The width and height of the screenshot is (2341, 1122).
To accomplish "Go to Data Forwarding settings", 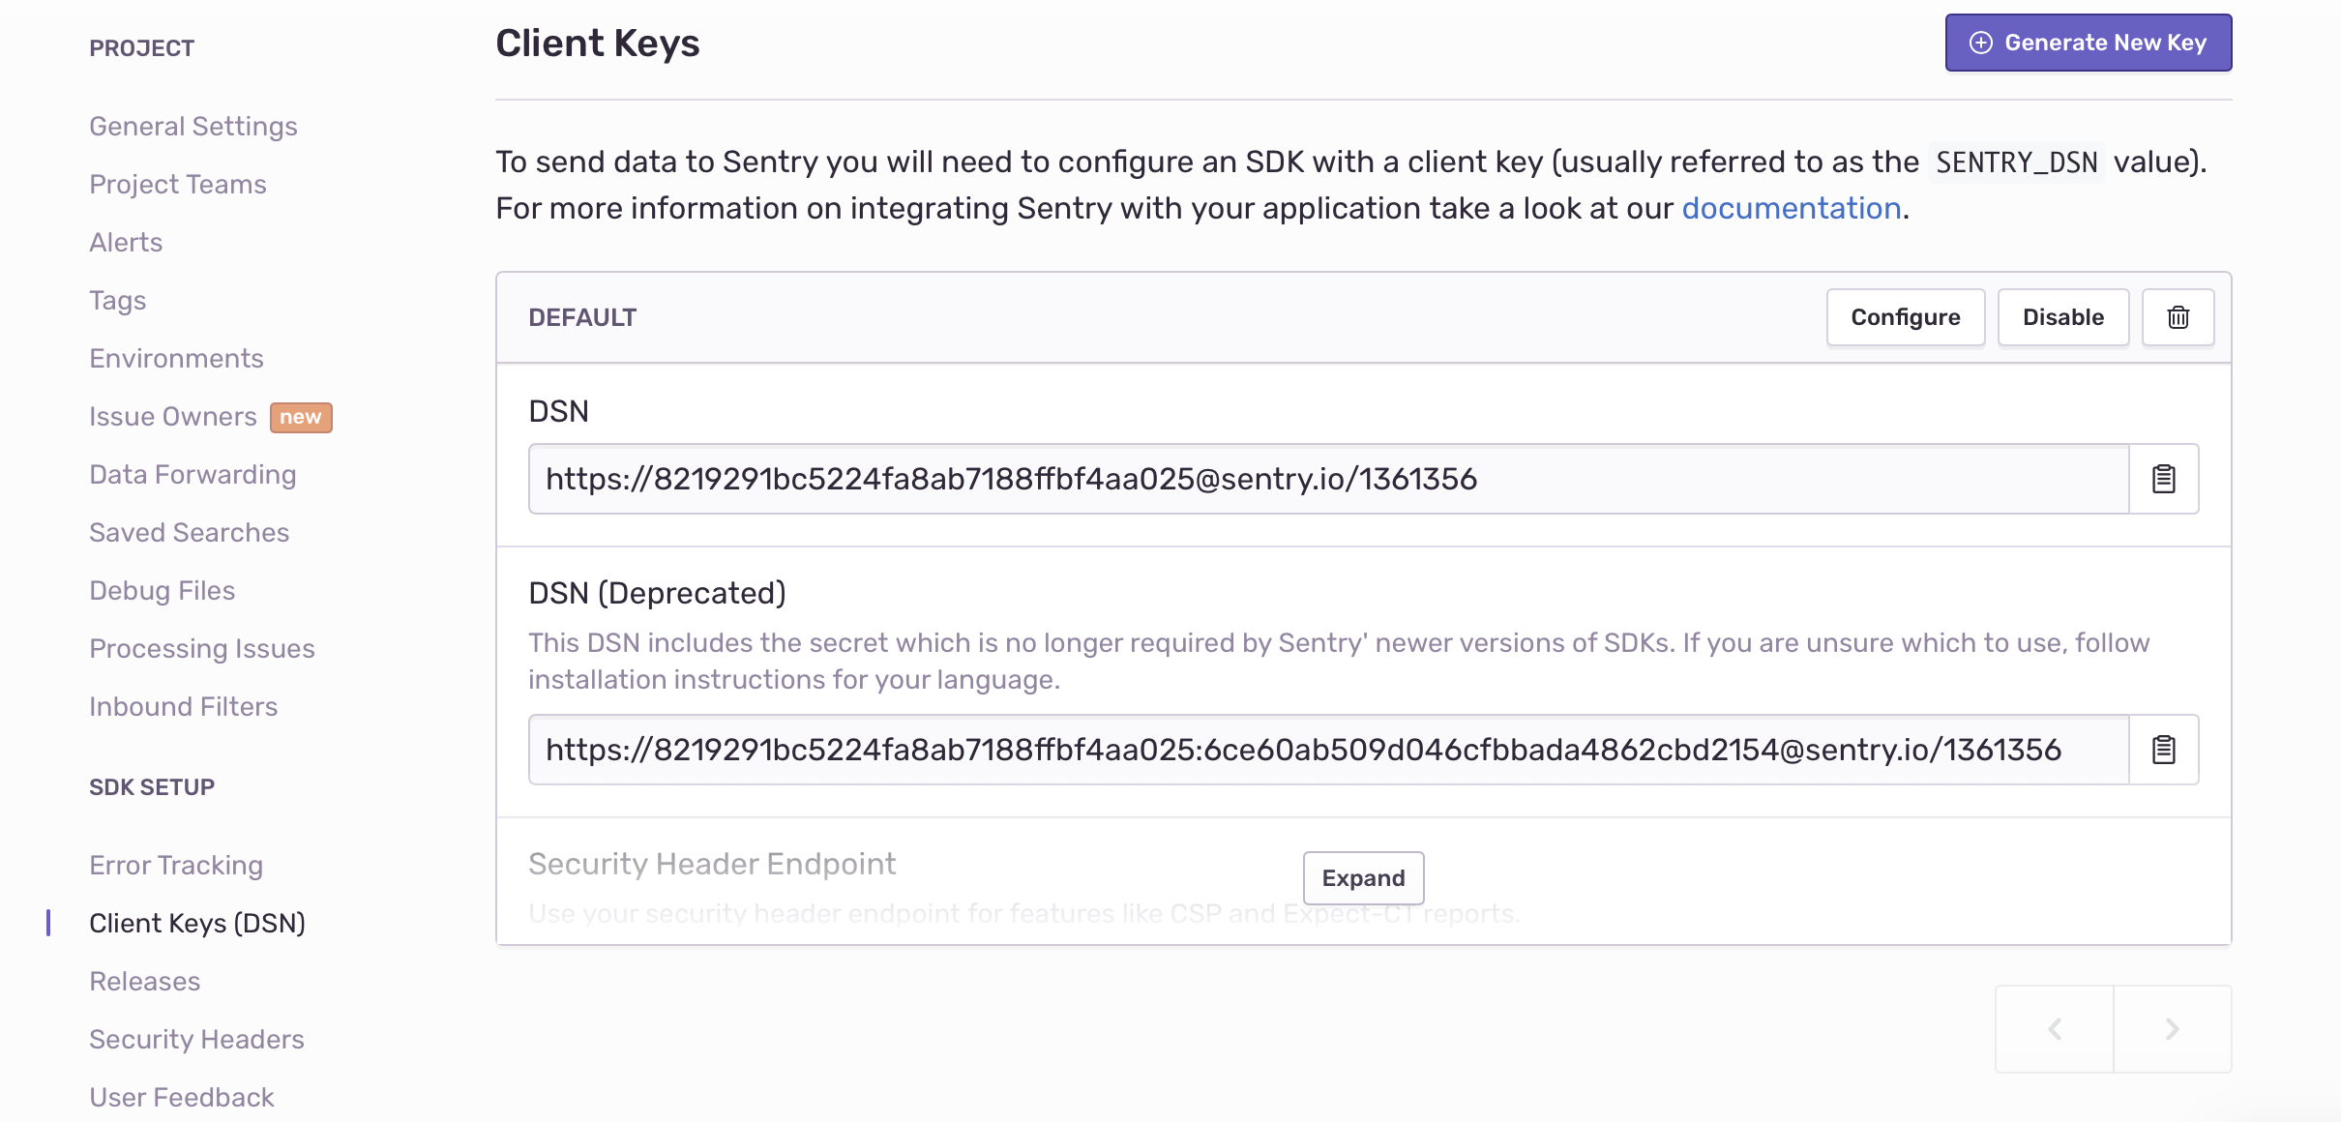I will tap(193, 475).
